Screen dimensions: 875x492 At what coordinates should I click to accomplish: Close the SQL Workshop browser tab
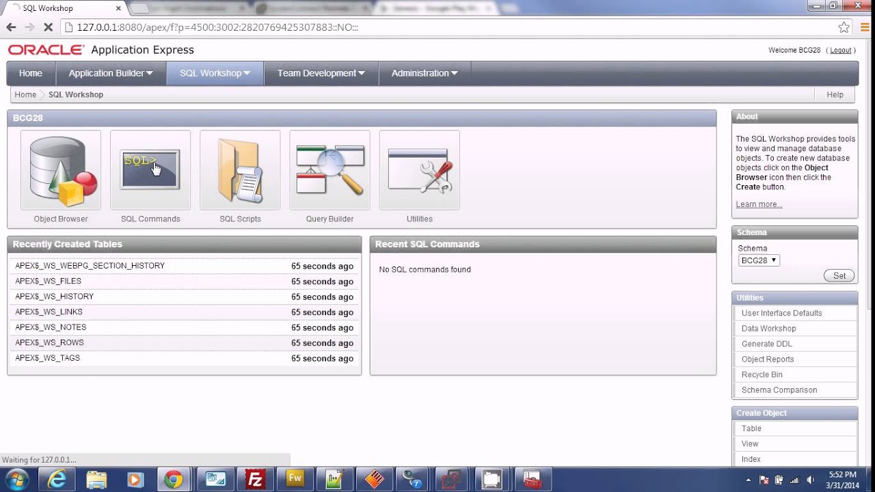coord(118,8)
